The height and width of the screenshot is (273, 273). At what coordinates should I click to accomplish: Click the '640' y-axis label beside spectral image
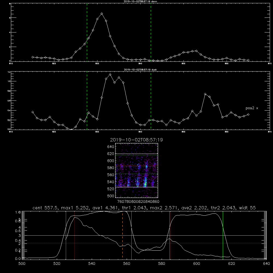pos(111,147)
